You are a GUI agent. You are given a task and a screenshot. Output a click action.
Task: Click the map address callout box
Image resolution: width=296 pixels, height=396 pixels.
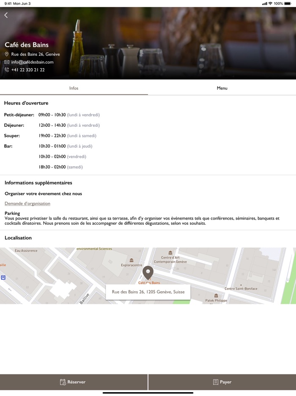click(148, 292)
